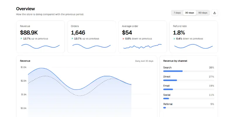The width and height of the screenshot is (234, 117).
Task: Open the Refund rate 1.8% card
Action: tap(193, 37)
